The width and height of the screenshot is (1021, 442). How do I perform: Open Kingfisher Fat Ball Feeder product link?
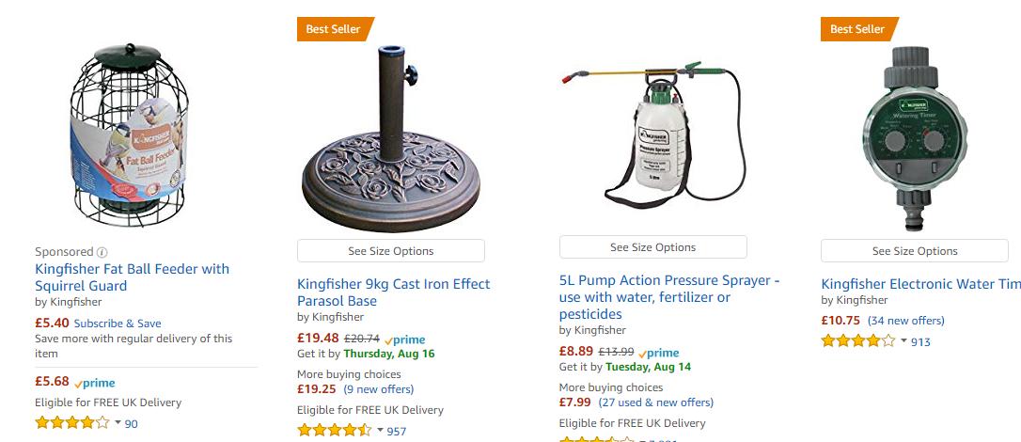pos(132,277)
